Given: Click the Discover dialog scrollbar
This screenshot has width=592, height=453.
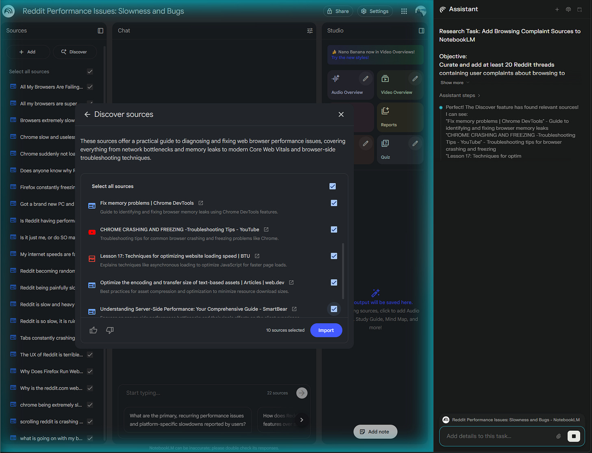Looking at the screenshot, I should coord(343,271).
